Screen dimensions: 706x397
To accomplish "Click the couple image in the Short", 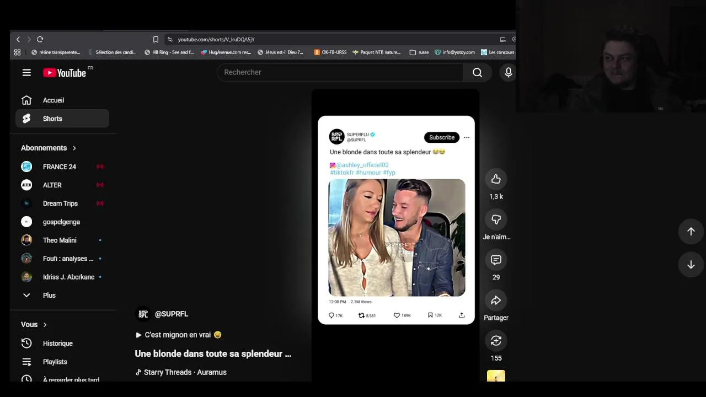I will coord(397,238).
